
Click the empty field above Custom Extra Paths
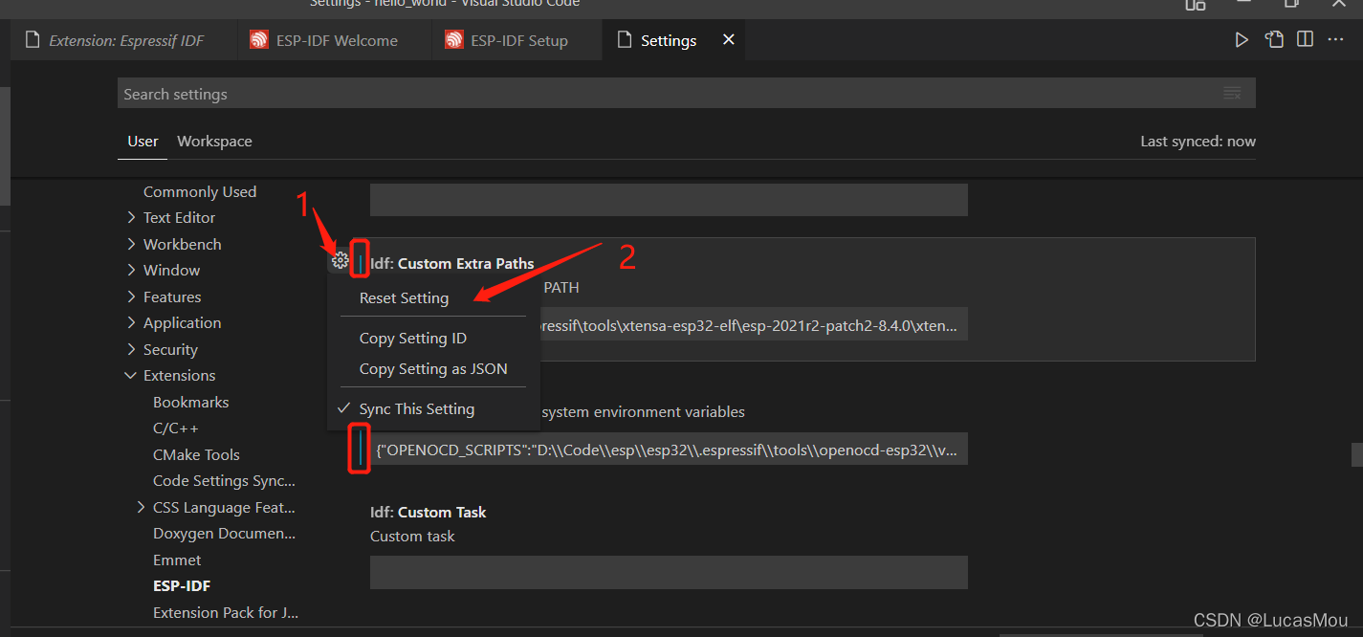(669, 200)
